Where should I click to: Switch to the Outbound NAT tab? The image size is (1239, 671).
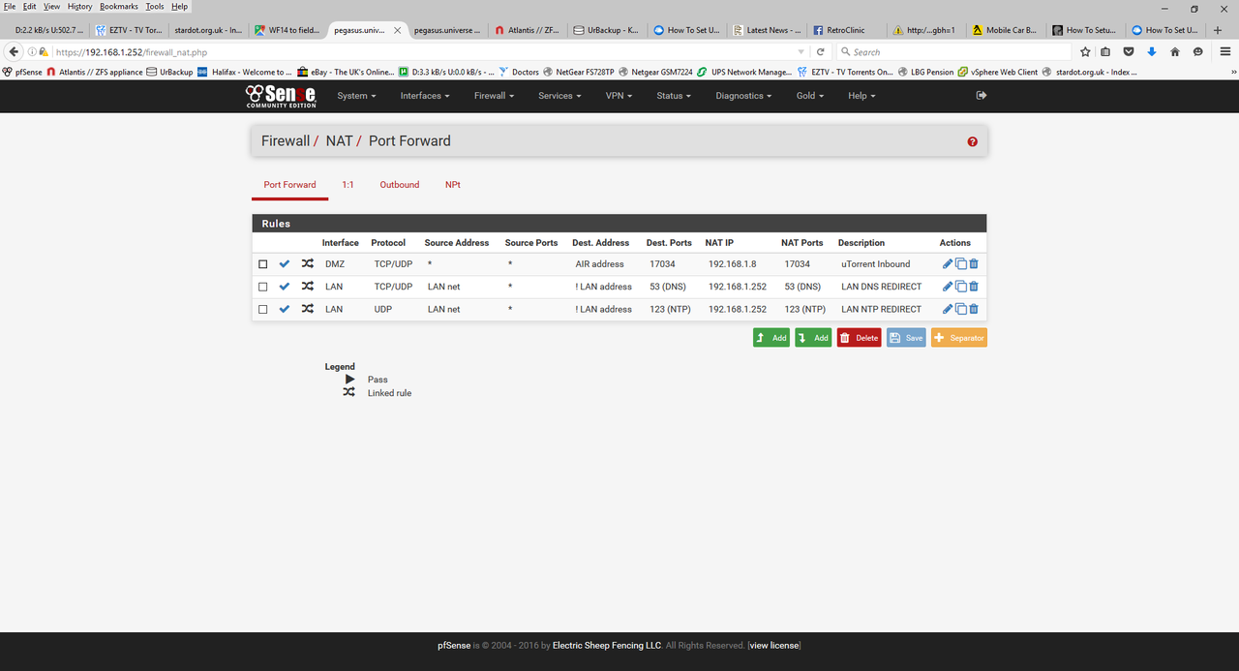(x=399, y=185)
